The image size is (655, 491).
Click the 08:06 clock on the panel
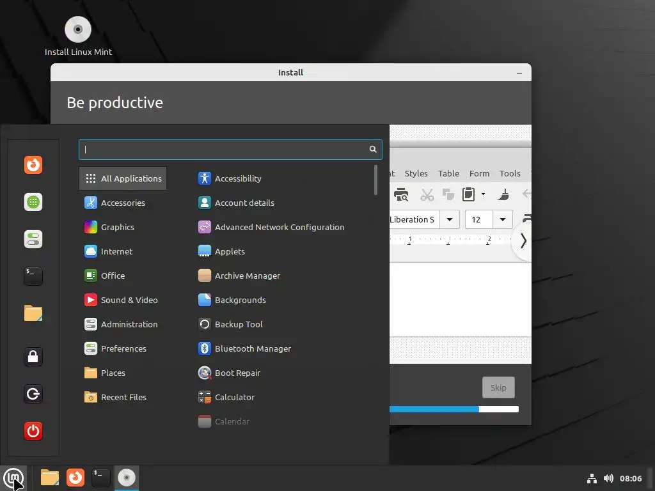[630, 478]
